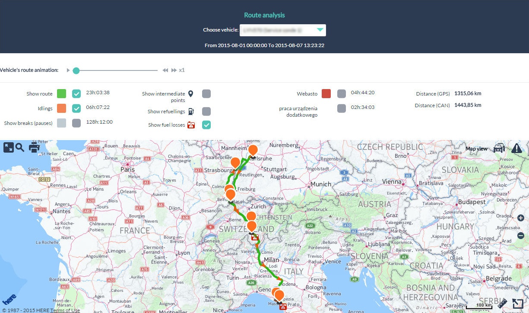Click breaks duration 128h:12:00
Viewport: 529px width, 313px height.
(x=99, y=122)
